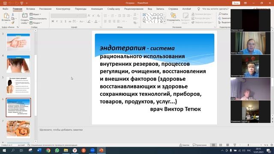Switch to Slide Sorter view icon
The width and height of the screenshot is (274, 154).
point(220,145)
